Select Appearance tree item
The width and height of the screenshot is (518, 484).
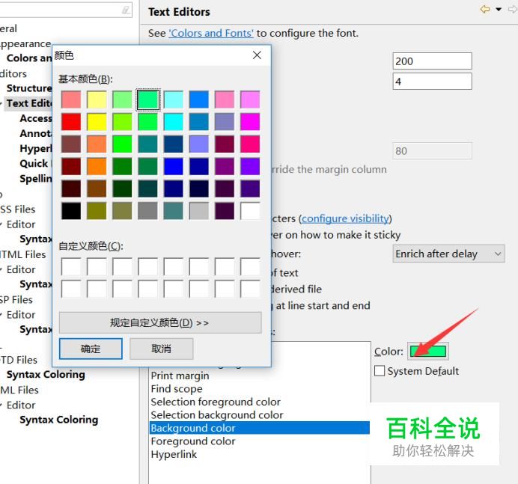[25, 43]
